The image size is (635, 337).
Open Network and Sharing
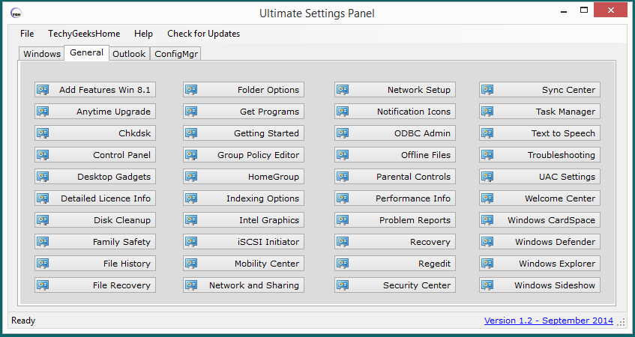pyautogui.click(x=244, y=285)
